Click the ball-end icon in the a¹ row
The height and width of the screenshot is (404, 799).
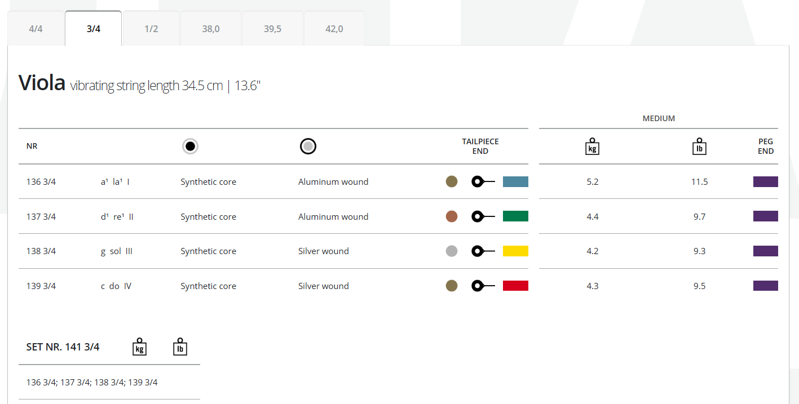click(x=483, y=181)
